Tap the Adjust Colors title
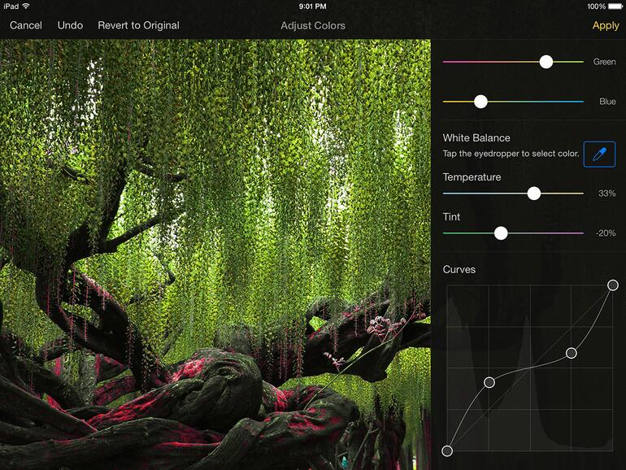The image size is (626, 470). 313,25
